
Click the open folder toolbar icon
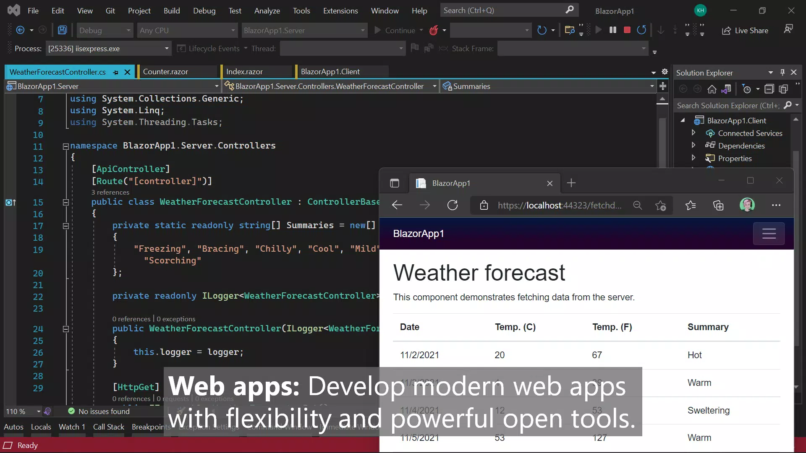[570, 30]
